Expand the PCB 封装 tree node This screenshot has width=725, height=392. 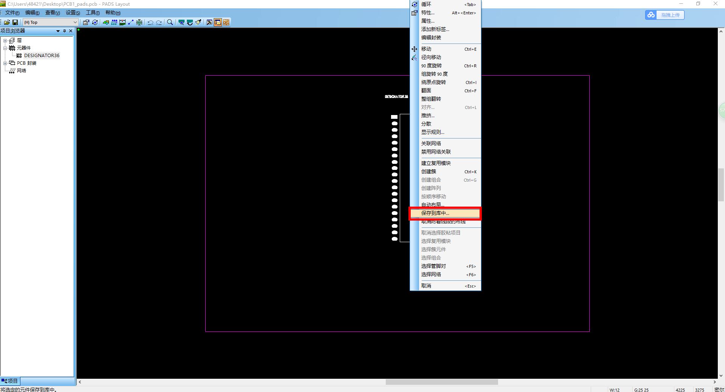5,63
